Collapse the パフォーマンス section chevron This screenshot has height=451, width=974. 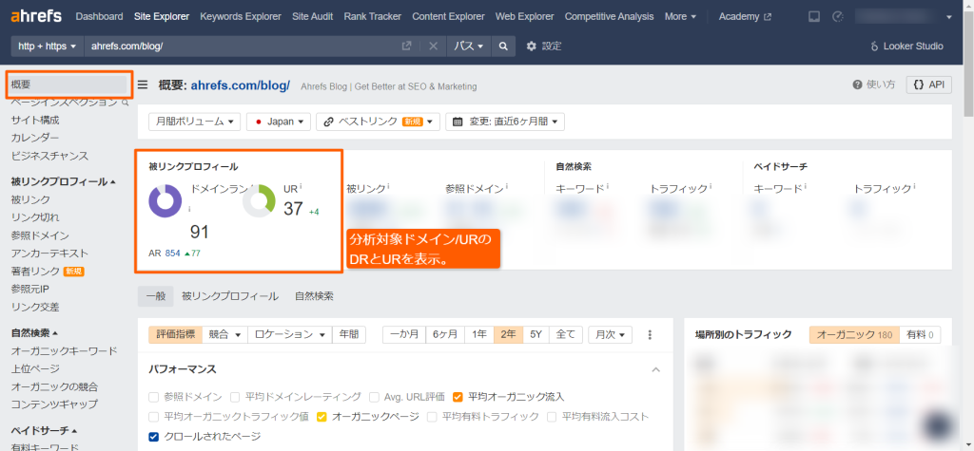tap(656, 369)
